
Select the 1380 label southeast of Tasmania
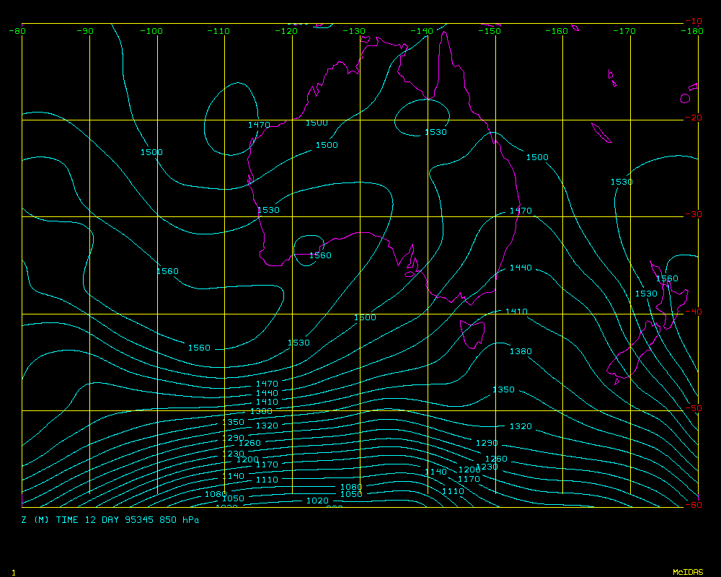point(521,351)
